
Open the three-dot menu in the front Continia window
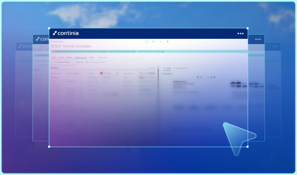point(240,34)
